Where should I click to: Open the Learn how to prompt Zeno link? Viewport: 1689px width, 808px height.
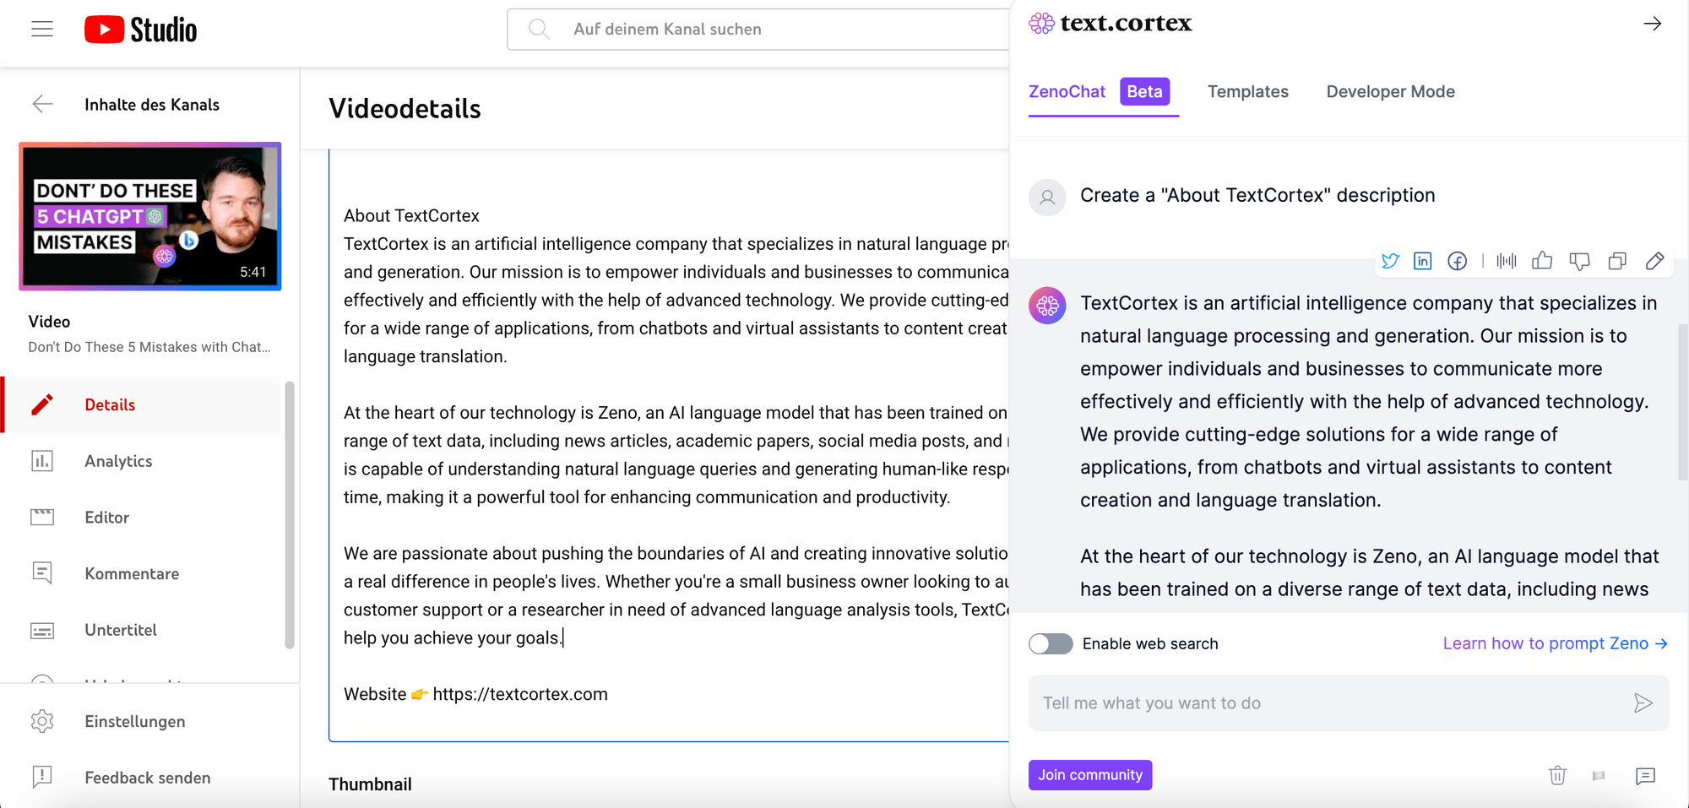pos(1552,643)
